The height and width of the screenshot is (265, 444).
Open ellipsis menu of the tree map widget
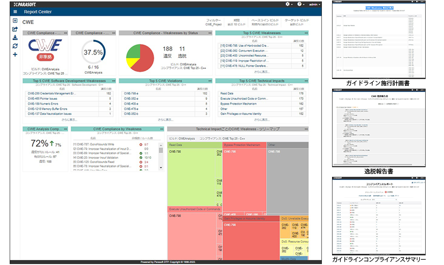click(306, 129)
